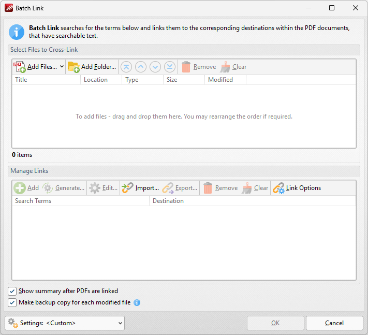
Task: Click the Destination column header
Action: click(x=253, y=201)
